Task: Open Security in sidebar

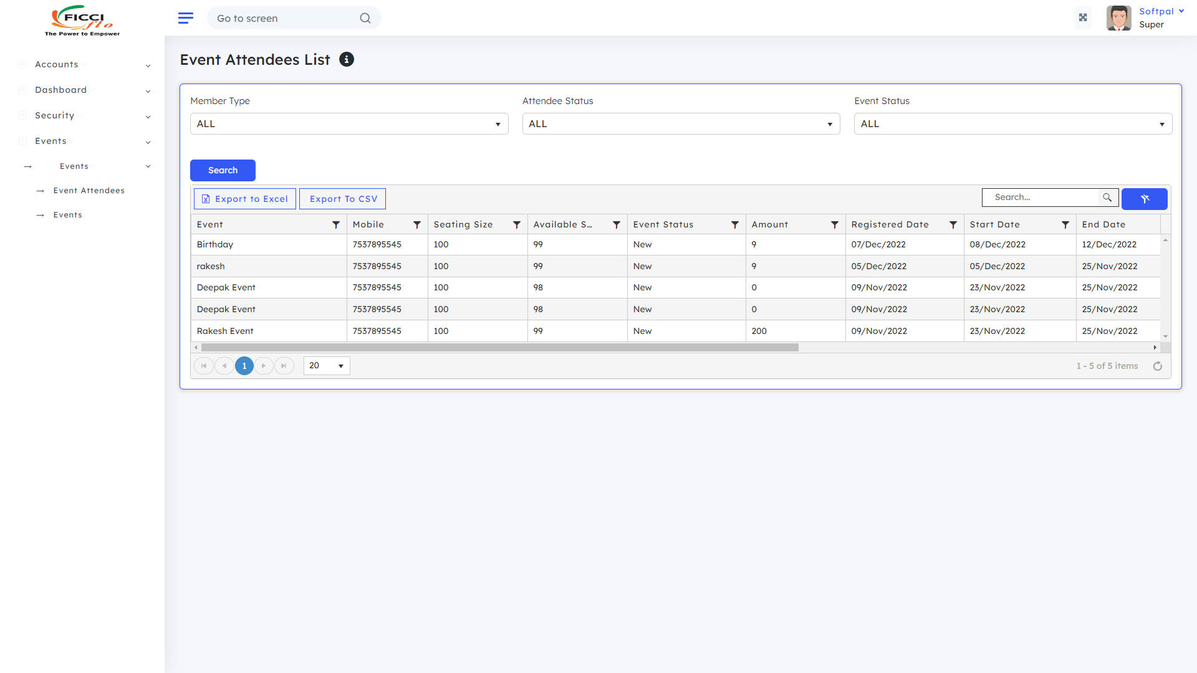Action: tap(54, 115)
